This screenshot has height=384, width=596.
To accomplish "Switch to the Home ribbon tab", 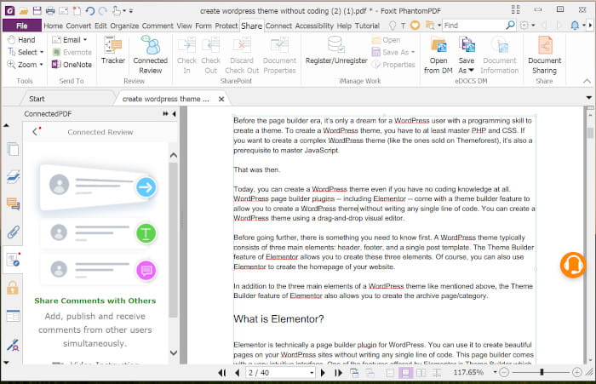I will pyautogui.click(x=53, y=26).
